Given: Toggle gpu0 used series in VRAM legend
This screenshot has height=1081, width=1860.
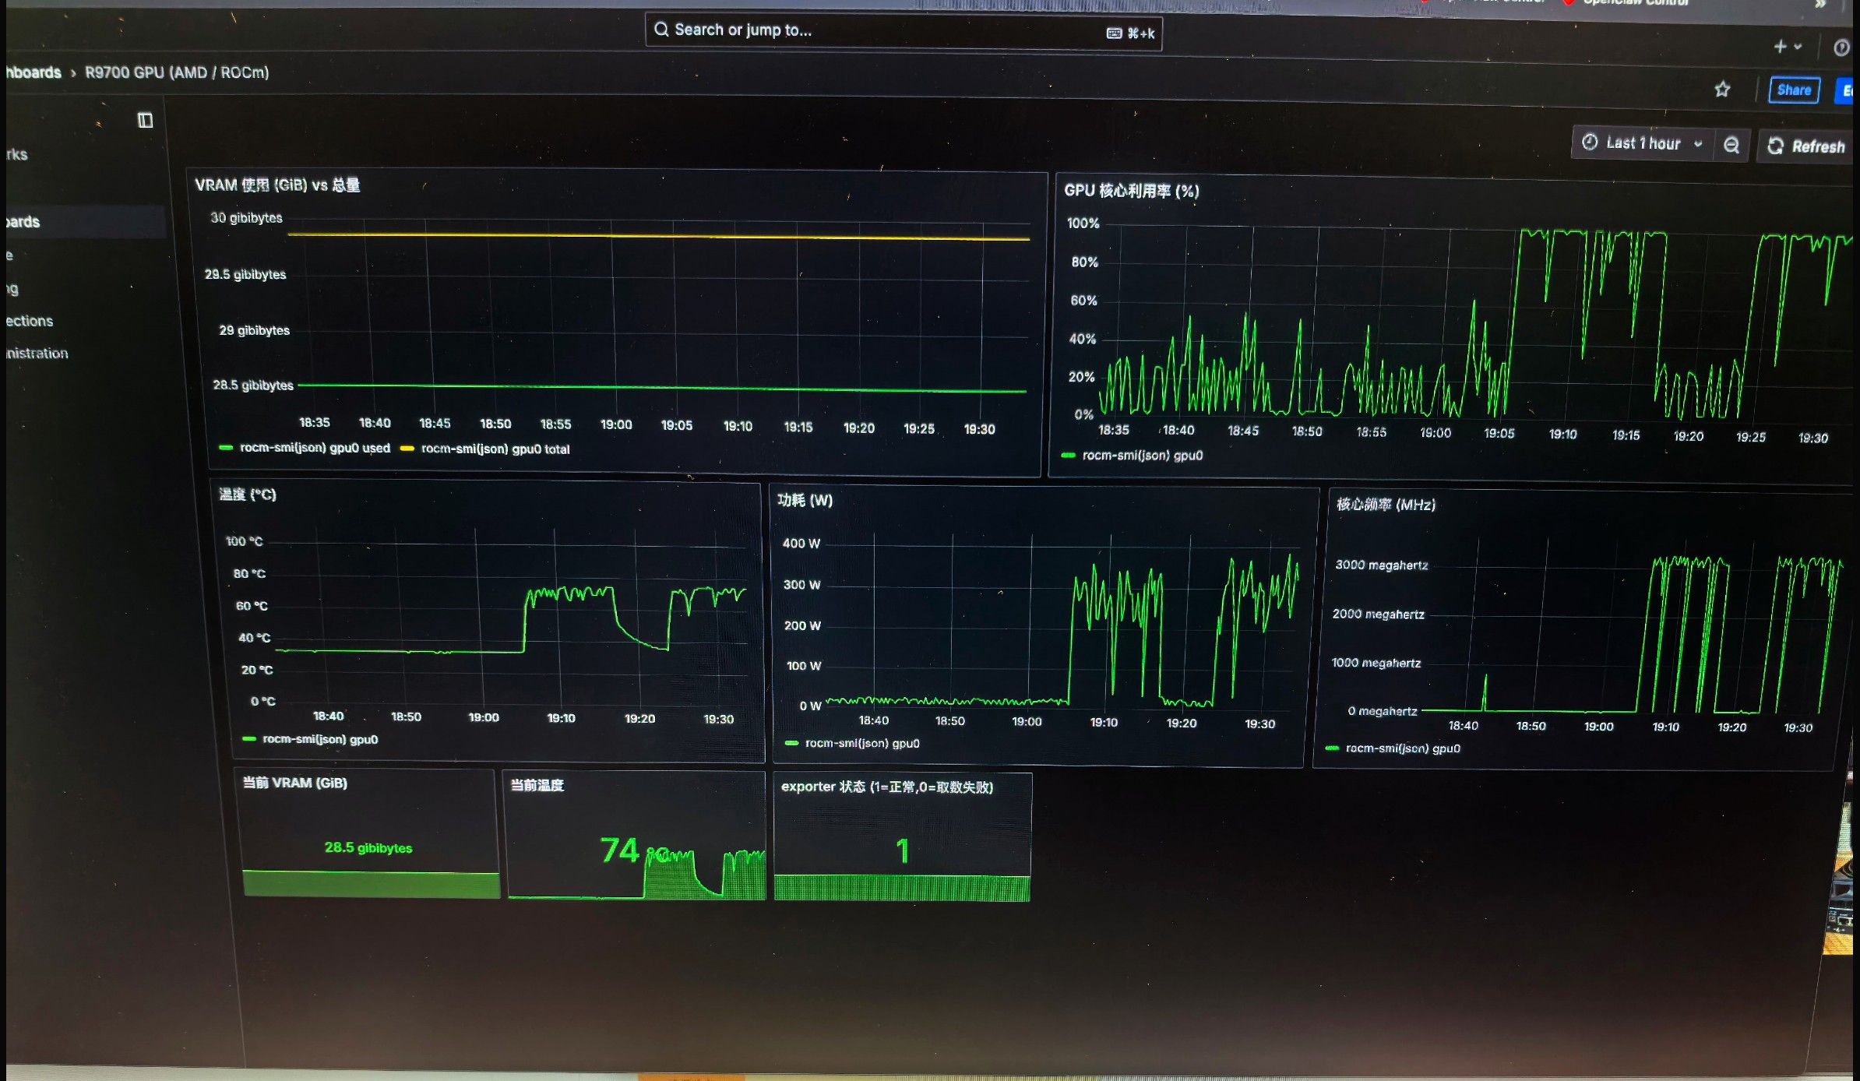Looking at the screenshot, I should [x=315, y=448].
